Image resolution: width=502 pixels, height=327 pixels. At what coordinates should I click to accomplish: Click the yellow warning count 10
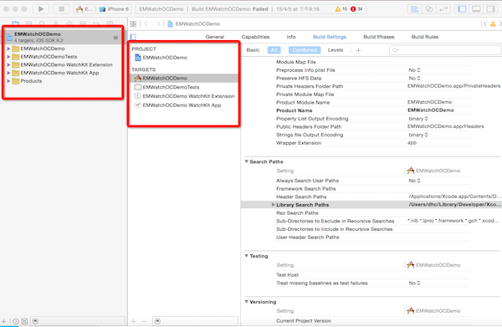pyautogui.click(x=341, y=9)
